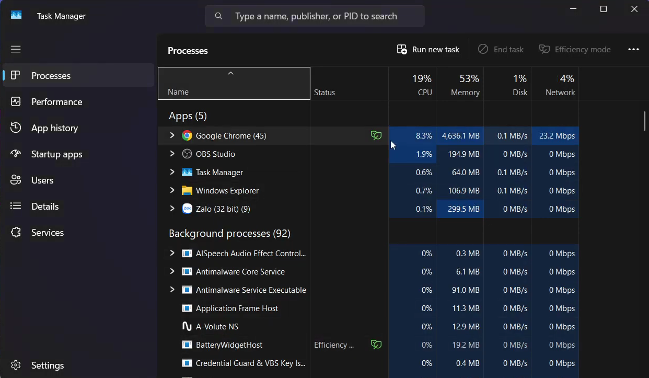
Task: Click the BatteryWidgetHost process icon
Action: [x=187, y=345]
